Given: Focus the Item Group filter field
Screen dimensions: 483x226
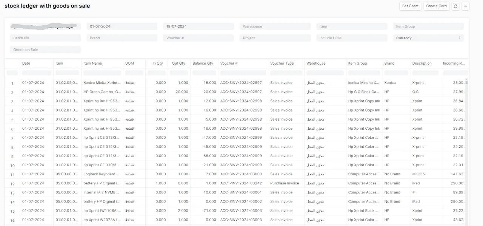Looking at the screenshot, I should coord(428,26).
